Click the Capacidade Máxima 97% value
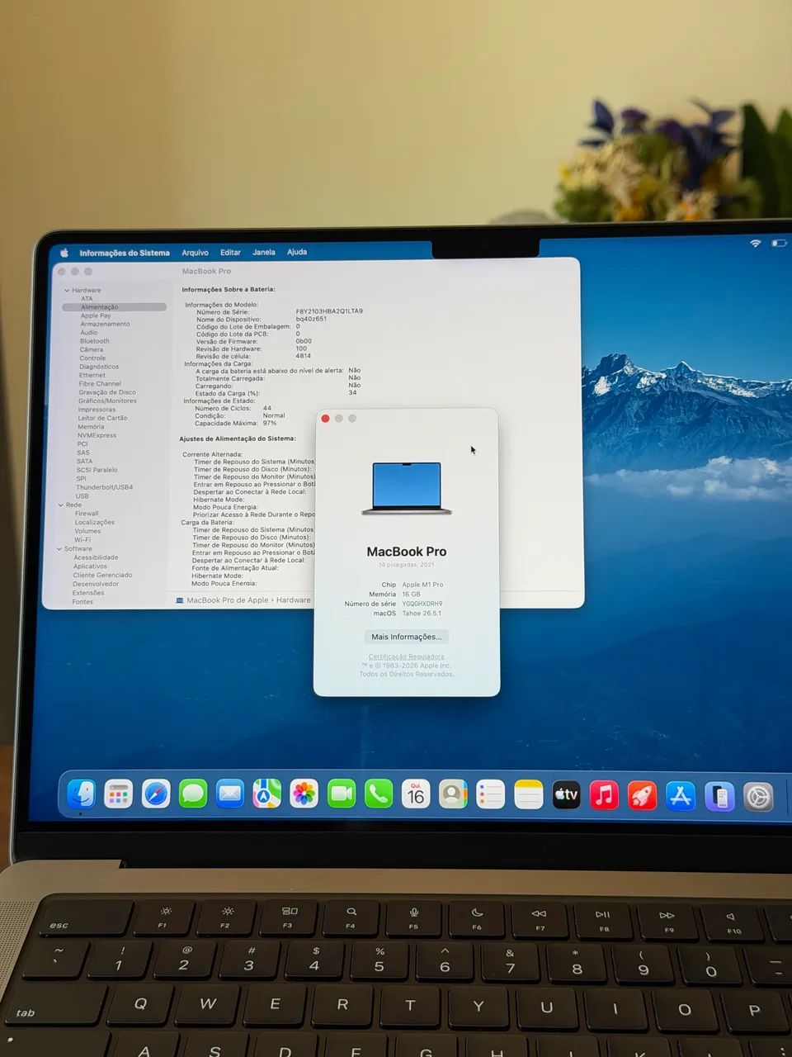The width and height of the screenshot is (792, 1057). [270, 423]
